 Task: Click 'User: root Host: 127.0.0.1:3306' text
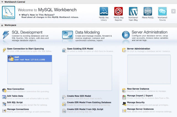(30, 60)
